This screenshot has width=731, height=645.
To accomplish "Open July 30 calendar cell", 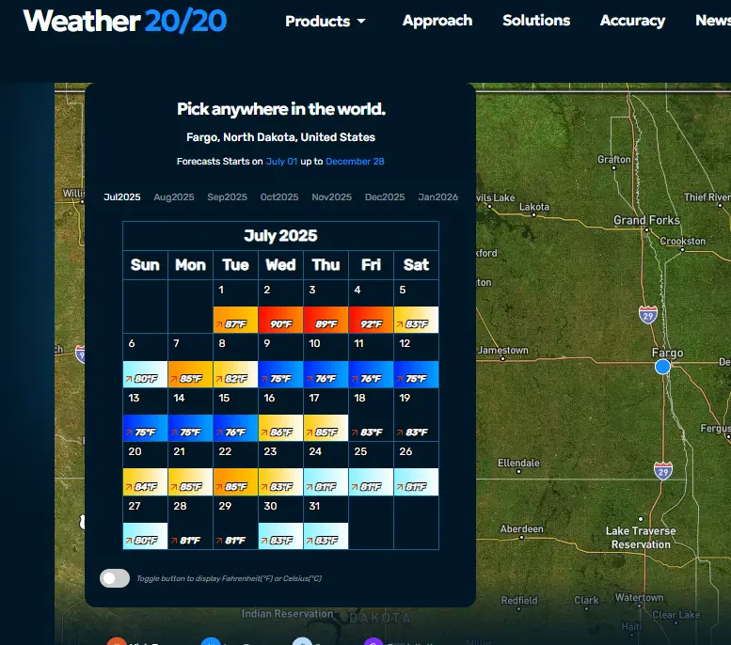I will tap(280, 523).
